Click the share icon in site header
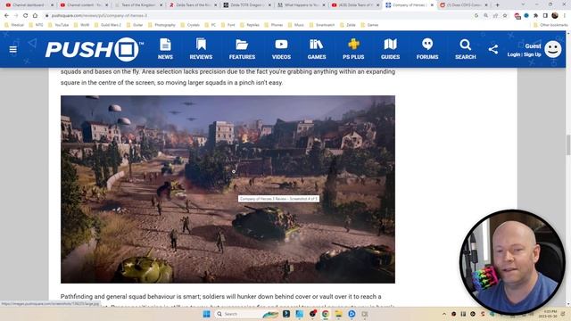This screenshot has width=571, height=321. (x=493, y=49)
